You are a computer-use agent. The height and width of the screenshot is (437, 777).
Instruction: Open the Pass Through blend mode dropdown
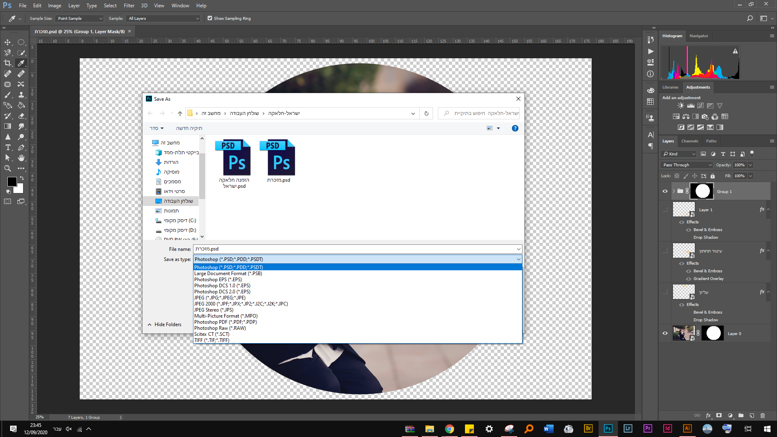click(x=687, y=165)
